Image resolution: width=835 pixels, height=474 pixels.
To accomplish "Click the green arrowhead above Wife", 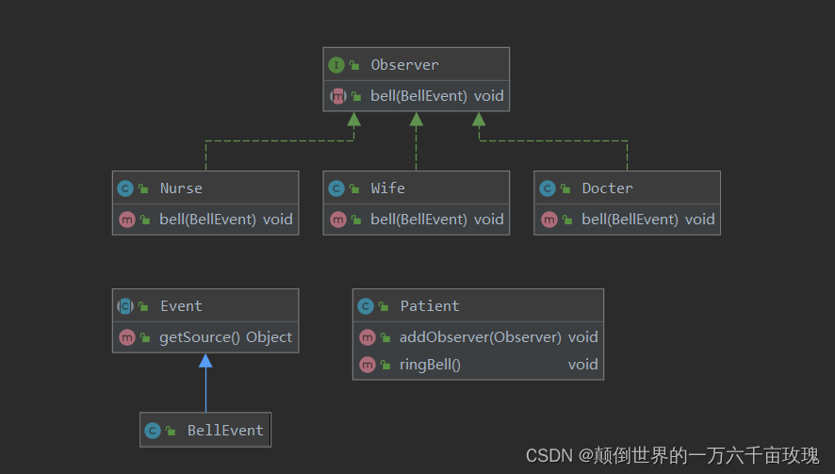I will 416,120.
